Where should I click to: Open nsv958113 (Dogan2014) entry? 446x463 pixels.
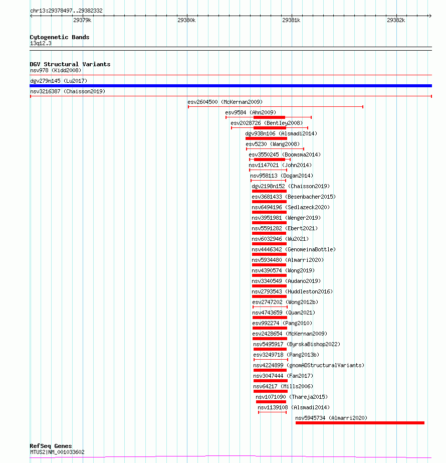(x=282, y=176)
